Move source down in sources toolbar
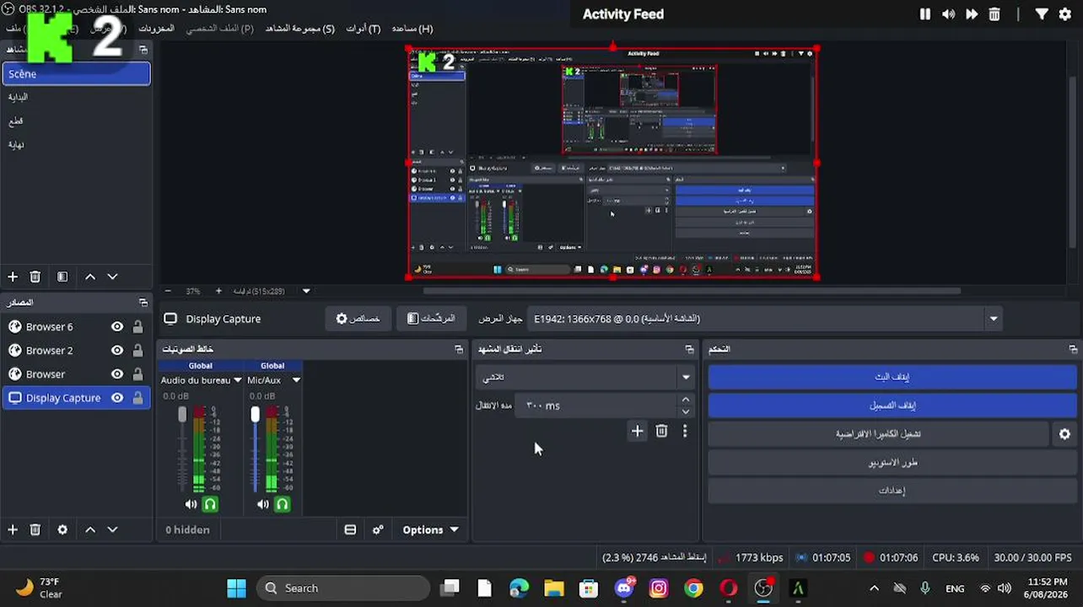Image resolution: width=1083 pixels, height=607 pixels. (112, 529)
